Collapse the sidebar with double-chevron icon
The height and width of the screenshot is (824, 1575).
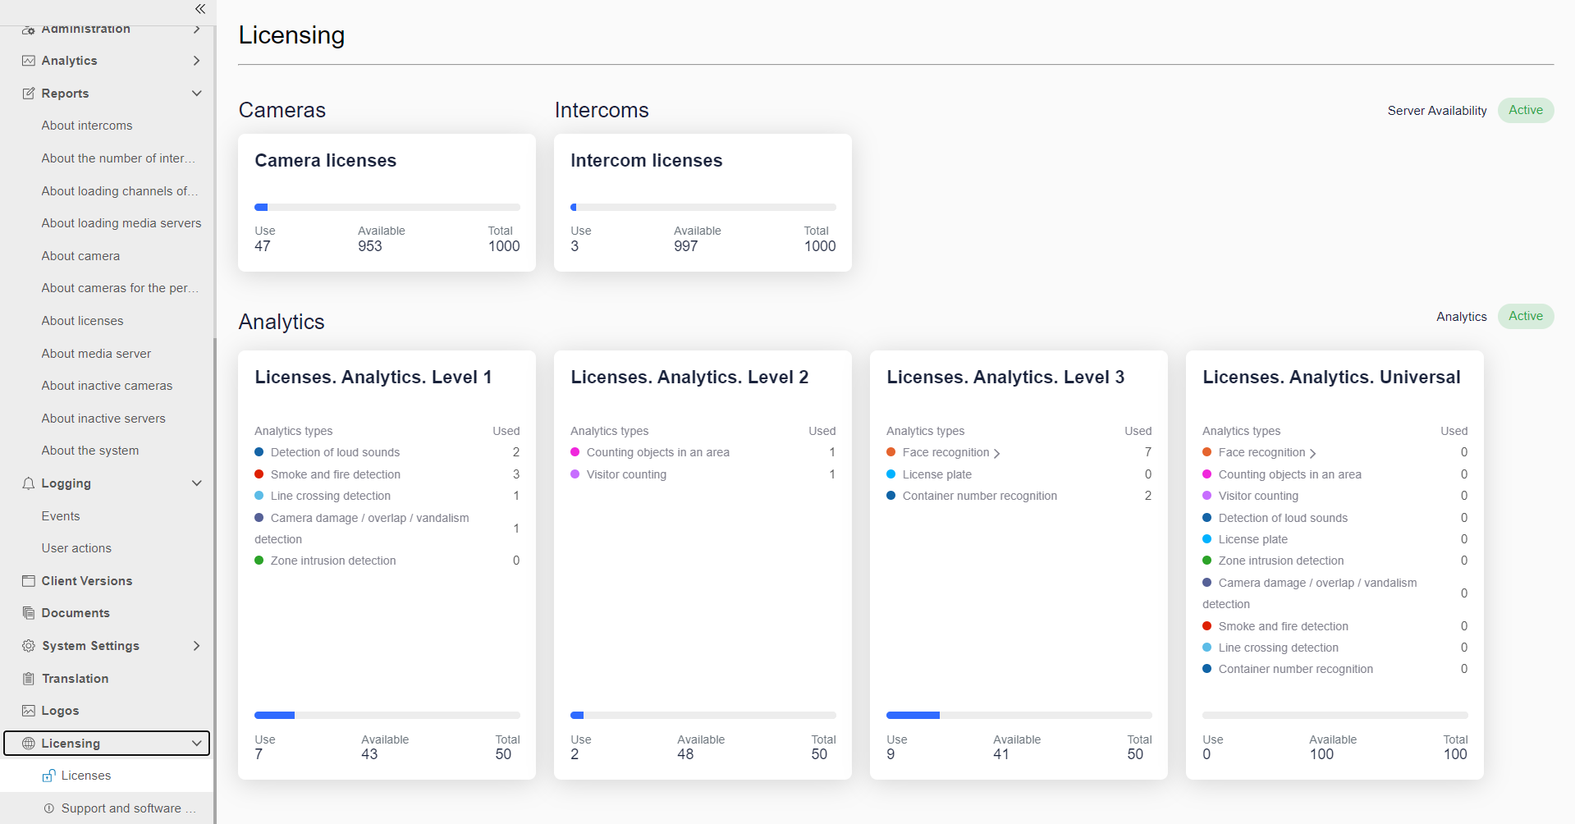point(199,9)
